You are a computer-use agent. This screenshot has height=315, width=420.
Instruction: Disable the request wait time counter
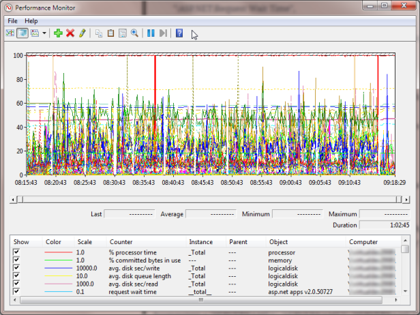(x=16, y=291)
